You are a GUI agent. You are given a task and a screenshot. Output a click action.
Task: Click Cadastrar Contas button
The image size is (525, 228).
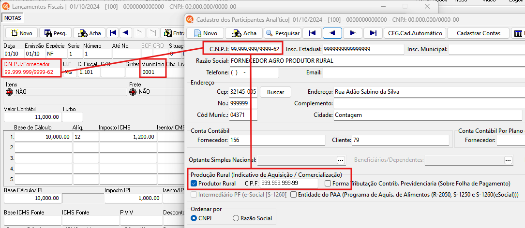click(479, 33)
